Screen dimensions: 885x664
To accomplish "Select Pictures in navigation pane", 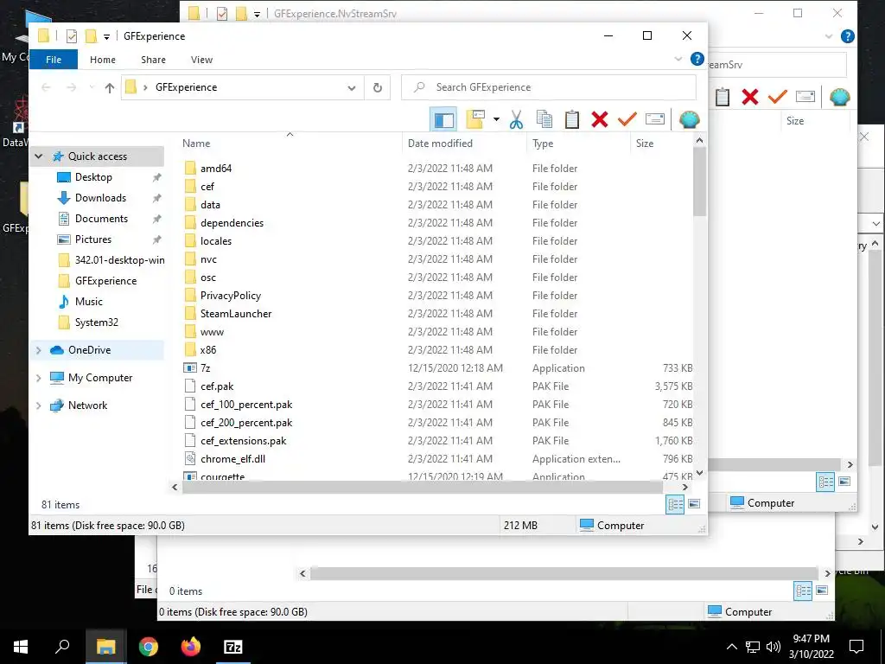I will click(93, 239).
